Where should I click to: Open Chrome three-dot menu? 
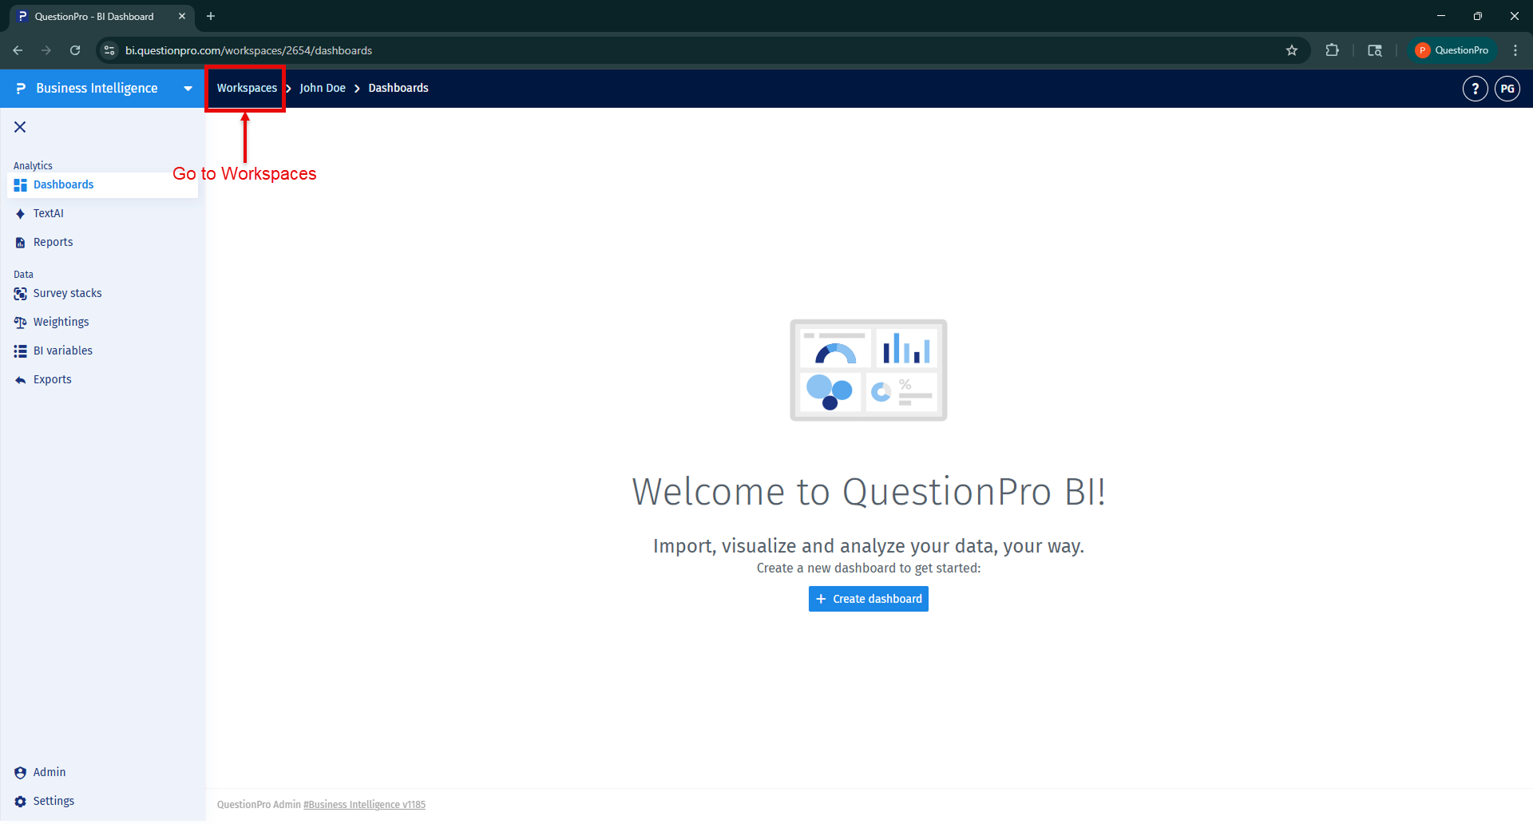click(x=1515, y=50)
